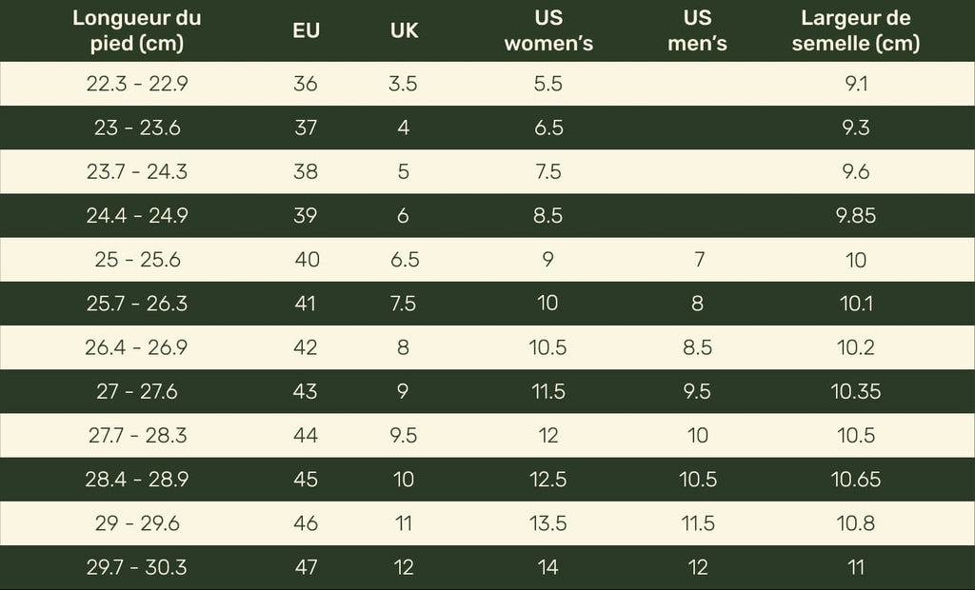Viewport: 975px width, 590px height.
Task: Click the 'UK' column header
Action: click(x=404, y=30)
